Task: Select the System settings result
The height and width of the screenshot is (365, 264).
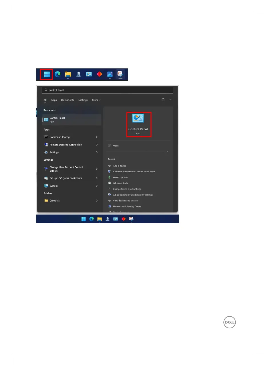Action: click(x=53, y=186)
